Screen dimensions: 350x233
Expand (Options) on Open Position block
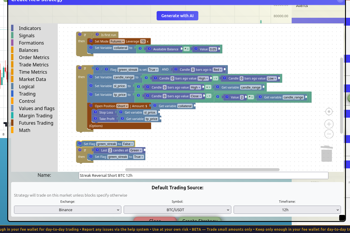pos(96,126)
